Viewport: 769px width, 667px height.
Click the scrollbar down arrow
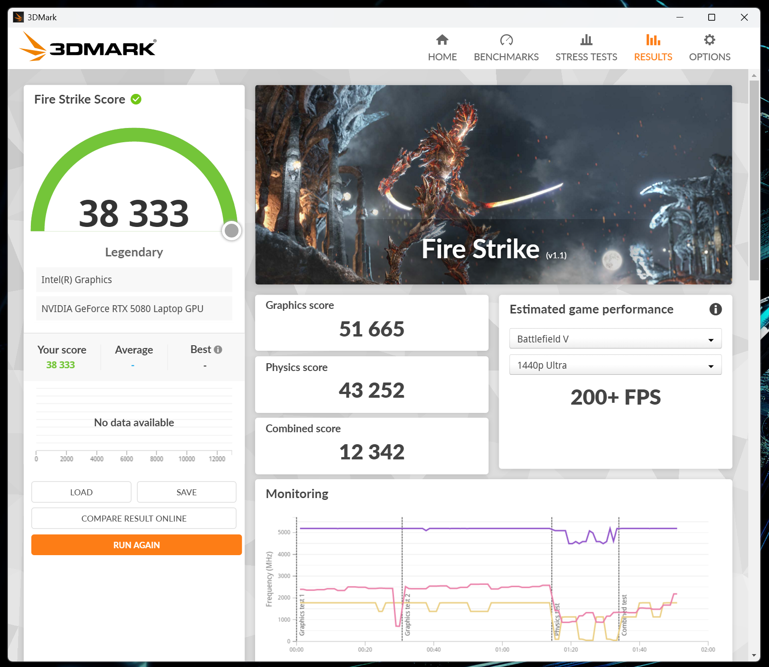click(754, 655)
